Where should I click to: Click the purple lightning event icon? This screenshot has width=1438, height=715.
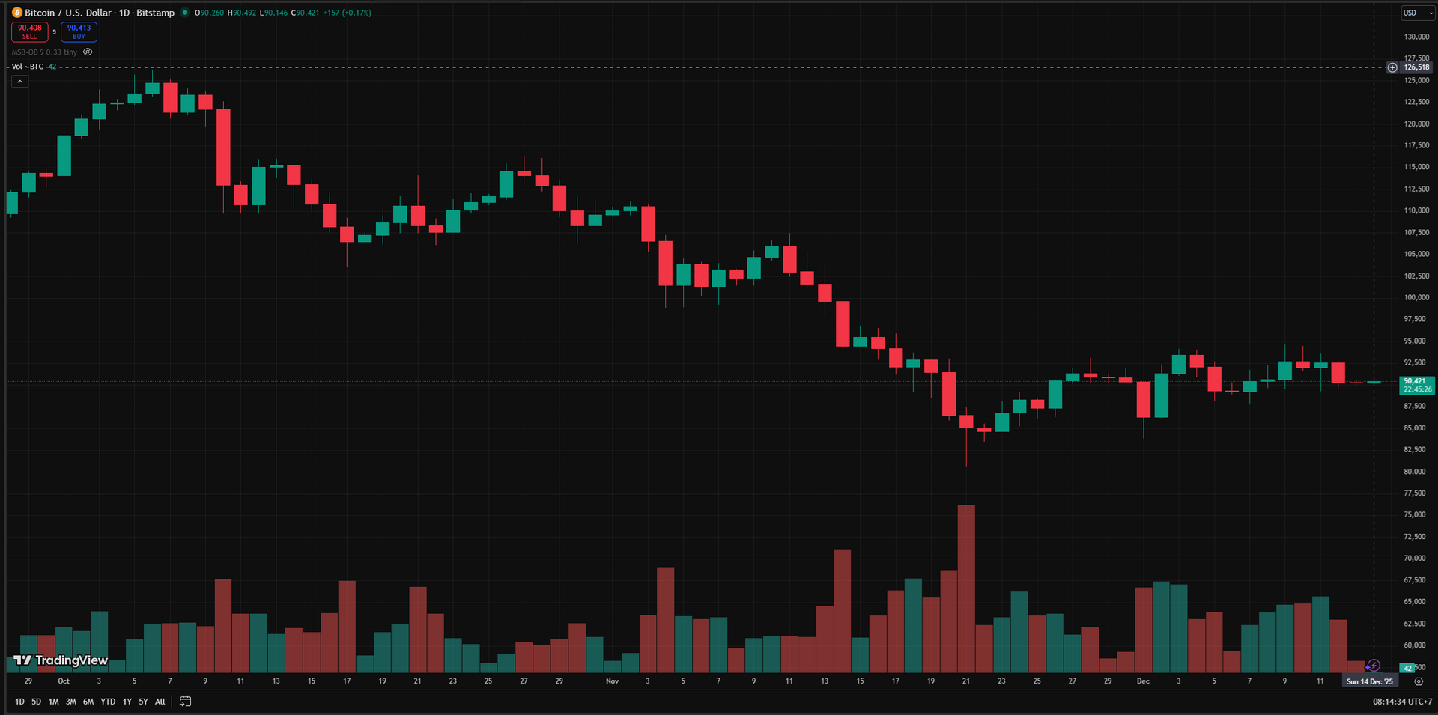pos(1374,665)
